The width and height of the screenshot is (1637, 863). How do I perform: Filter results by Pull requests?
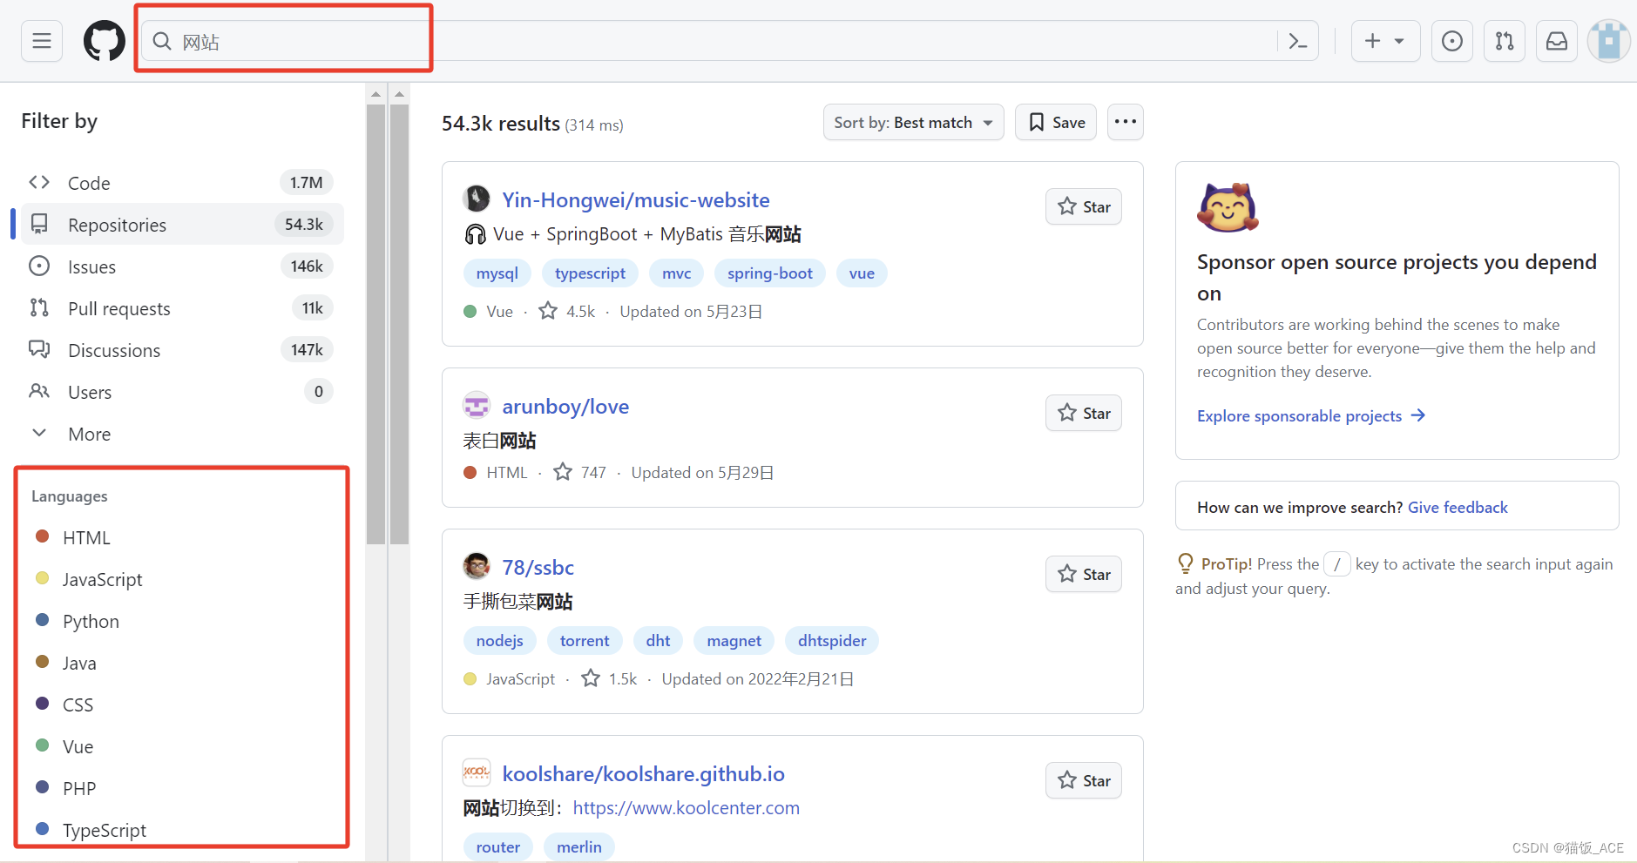(x=181, y=308)
